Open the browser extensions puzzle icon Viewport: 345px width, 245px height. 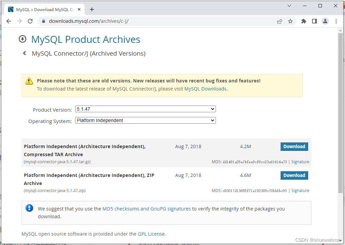coord(303,21)
